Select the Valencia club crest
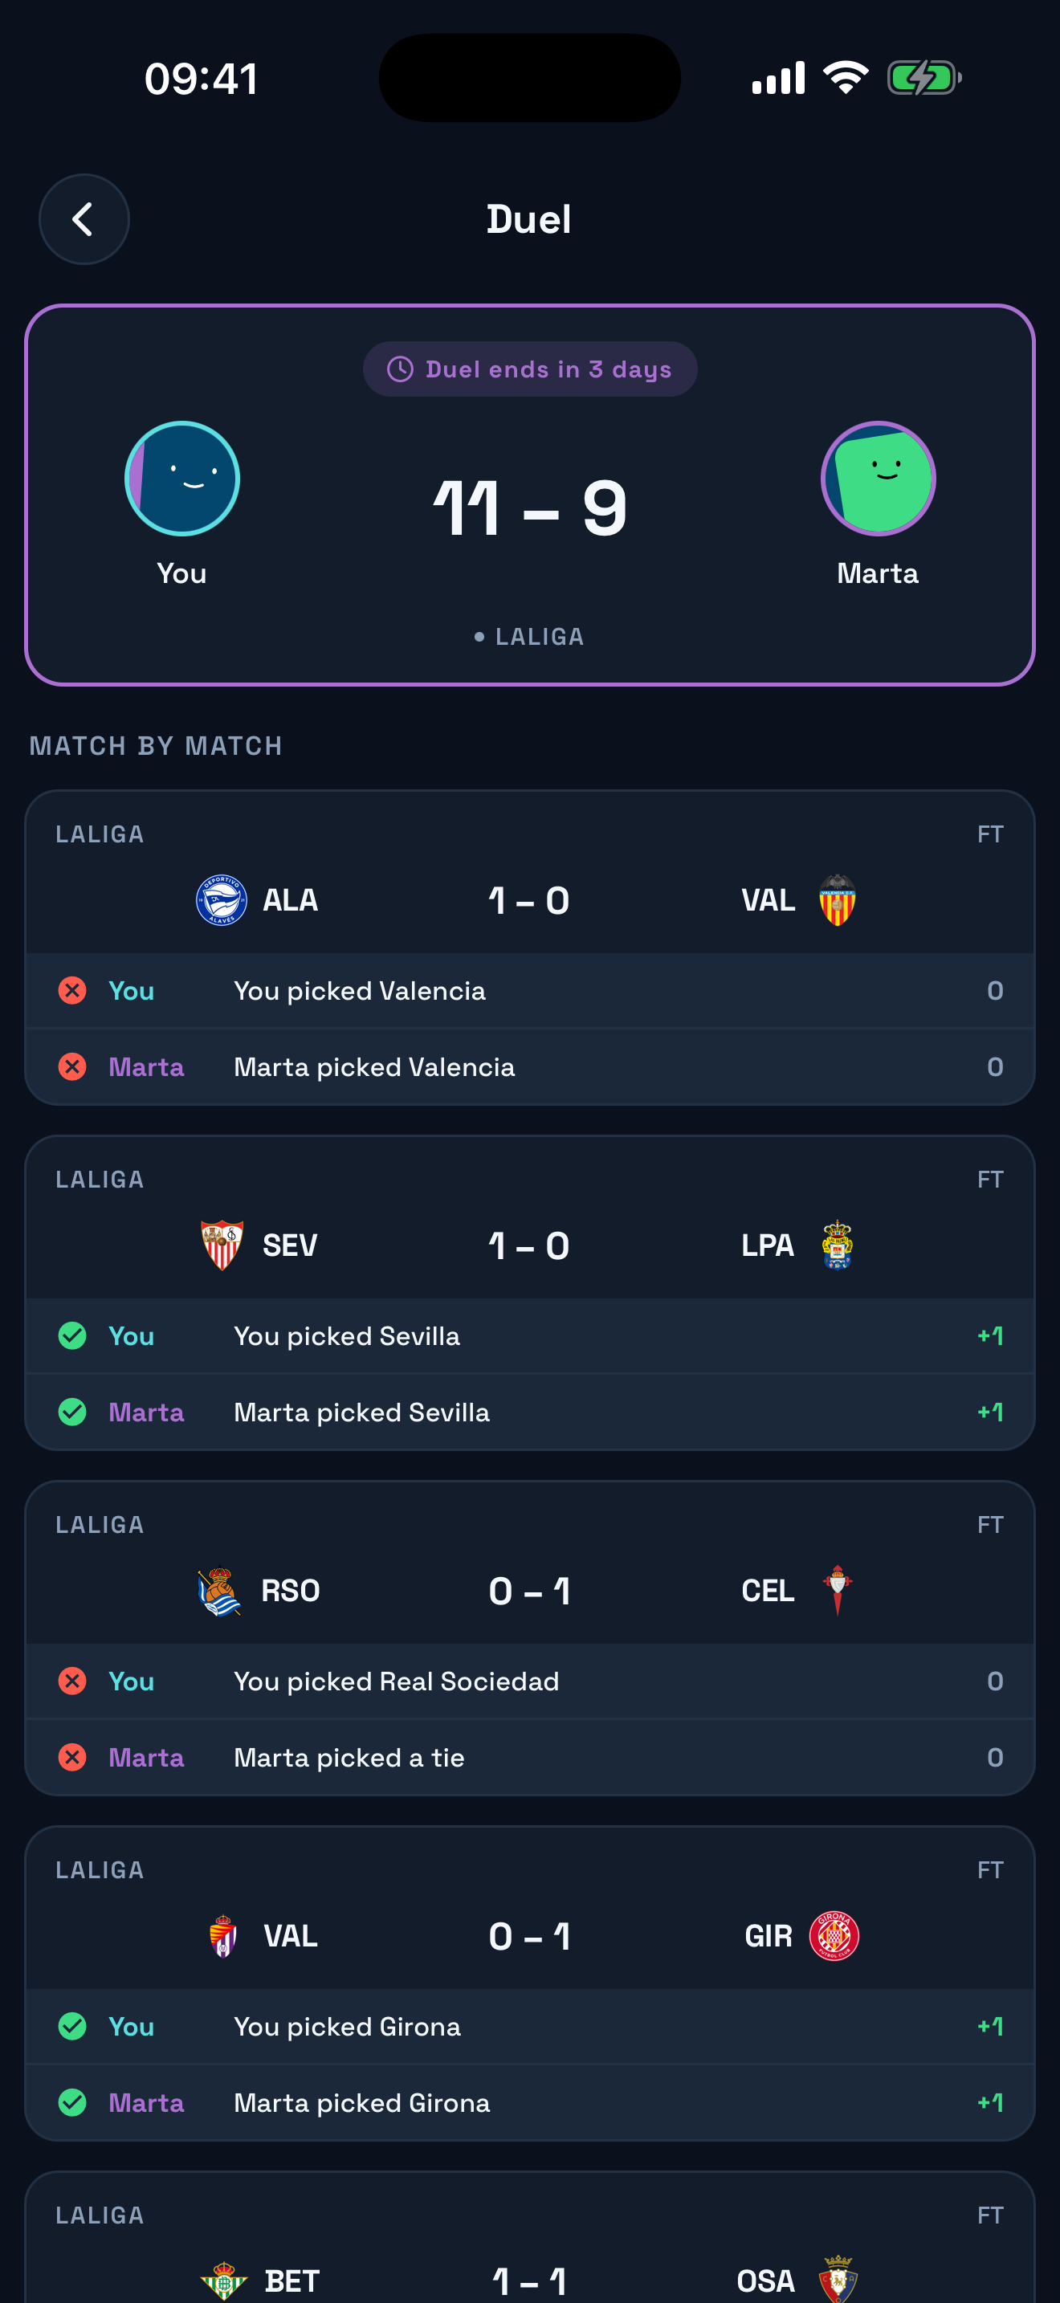 pos(838,899)
